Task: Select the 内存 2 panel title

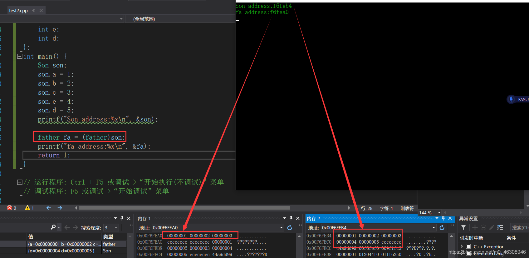Action: [313, 219]
